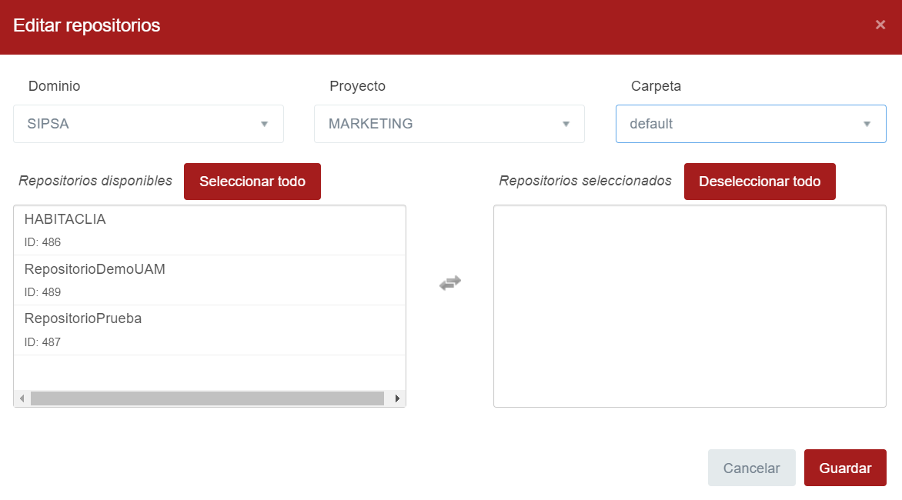Expand the Carpeta dropdown showing default
This screenshot has width=902, height=500.
[x=739, y=124]
